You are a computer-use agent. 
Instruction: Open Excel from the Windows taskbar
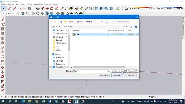[x=43, y=101]
